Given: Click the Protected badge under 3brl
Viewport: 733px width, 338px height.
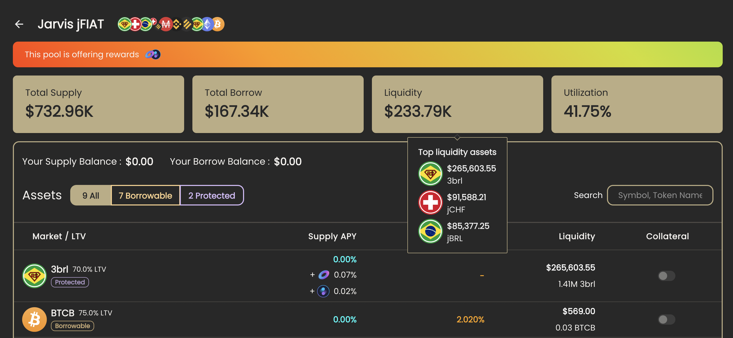Looking at the screenshot, I should coord(70,282).
